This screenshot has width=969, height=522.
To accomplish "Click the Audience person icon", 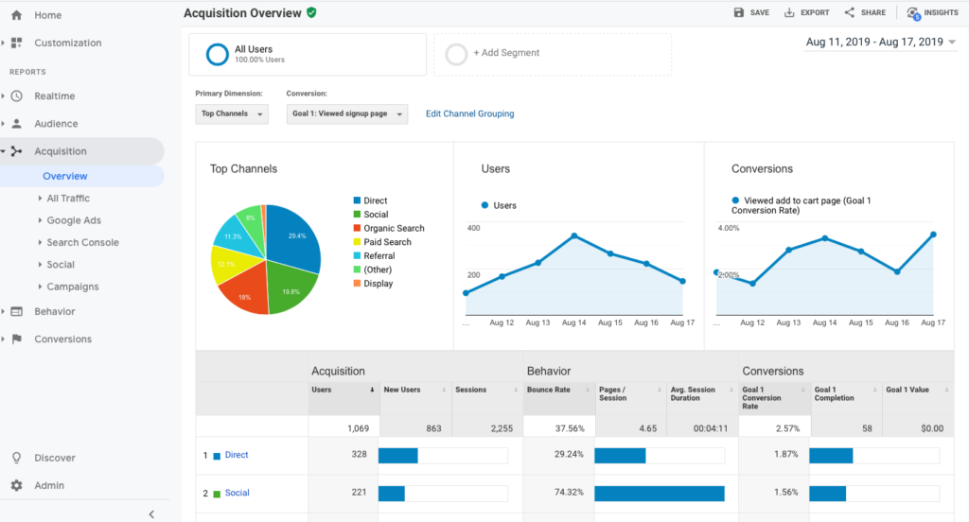I will point(17,124).
